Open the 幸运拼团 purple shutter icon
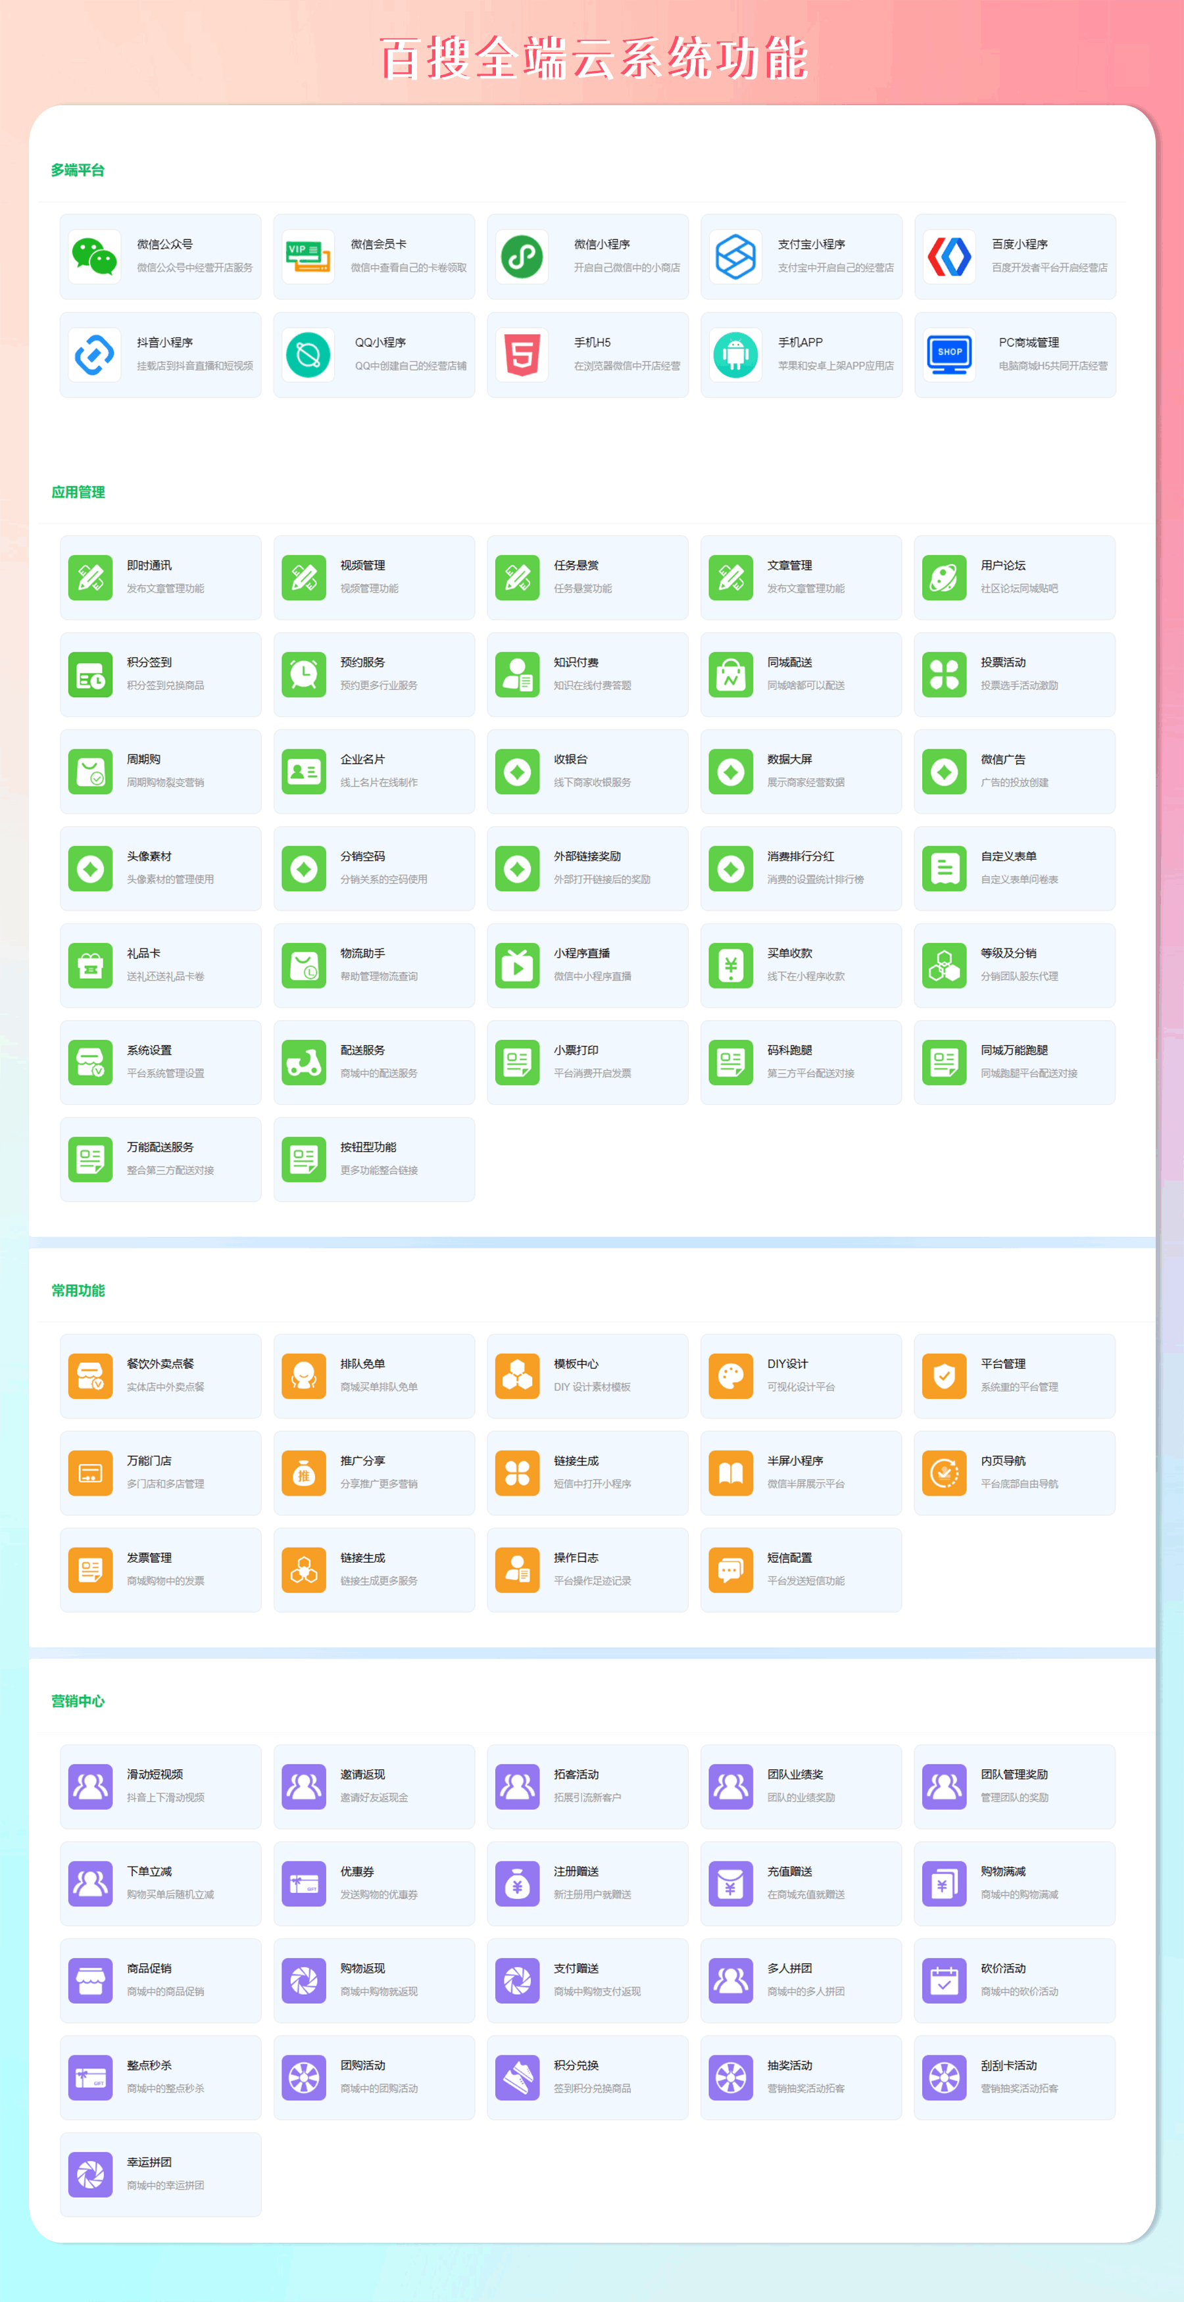The width and height of the screenshot is (1184, 2302). tap(90, 2175)
